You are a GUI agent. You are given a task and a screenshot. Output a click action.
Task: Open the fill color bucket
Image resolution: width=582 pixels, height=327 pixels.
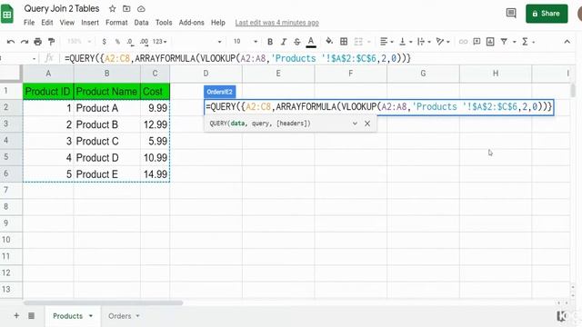coord(329,41)
